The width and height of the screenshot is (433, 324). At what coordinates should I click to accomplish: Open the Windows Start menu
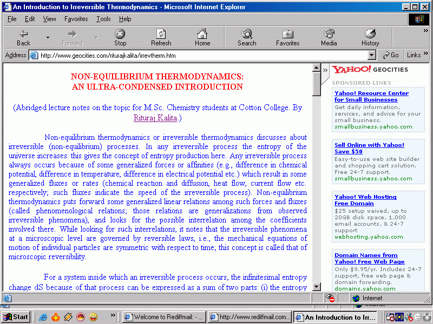(x=16, y=317)
